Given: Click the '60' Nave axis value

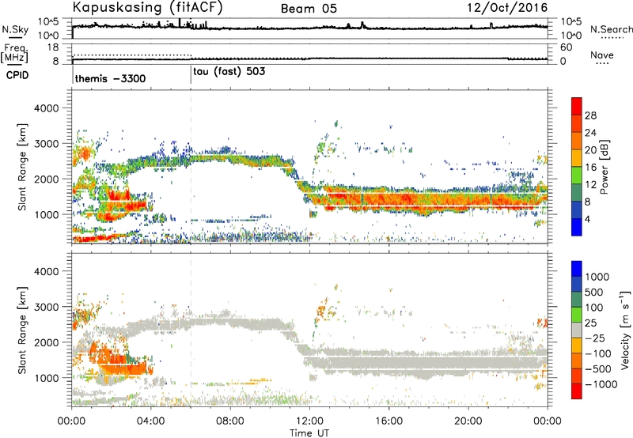Looking at the screenshot, I should 567,47.
